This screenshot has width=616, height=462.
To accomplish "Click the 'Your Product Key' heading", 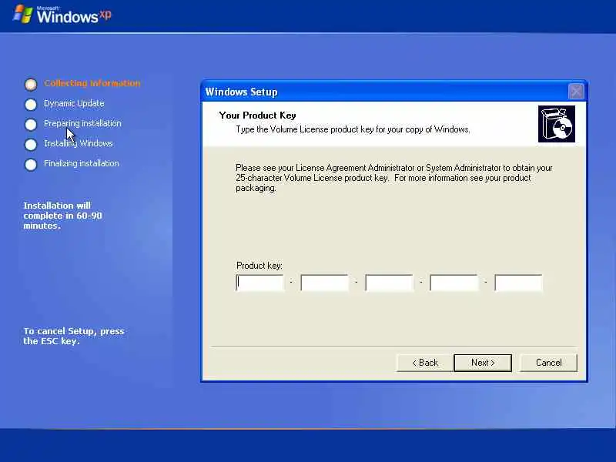I will [x=257, y=115].
